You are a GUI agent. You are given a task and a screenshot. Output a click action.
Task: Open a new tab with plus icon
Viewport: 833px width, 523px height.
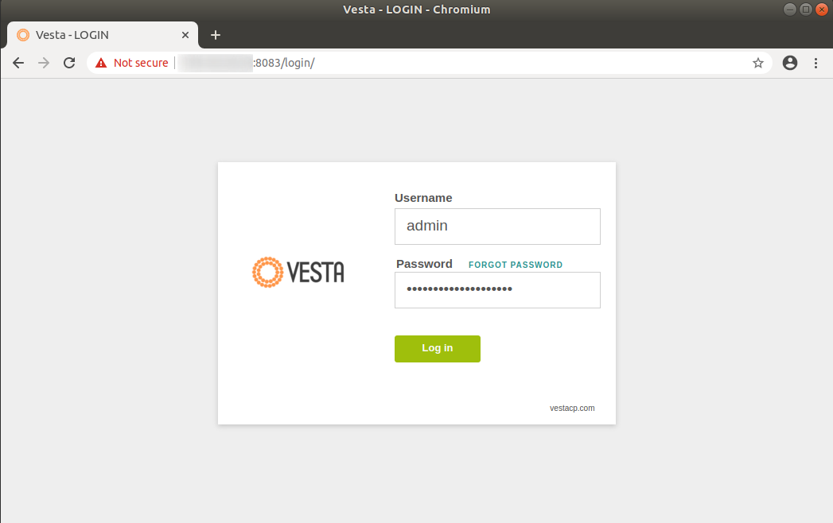[x=215, y=35]
